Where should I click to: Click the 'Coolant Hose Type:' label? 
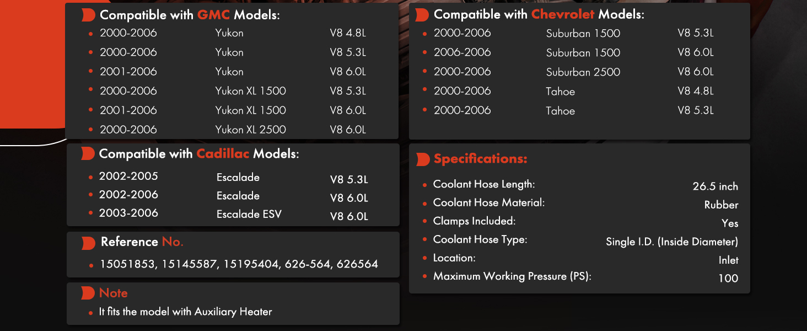tap(480, 239)
